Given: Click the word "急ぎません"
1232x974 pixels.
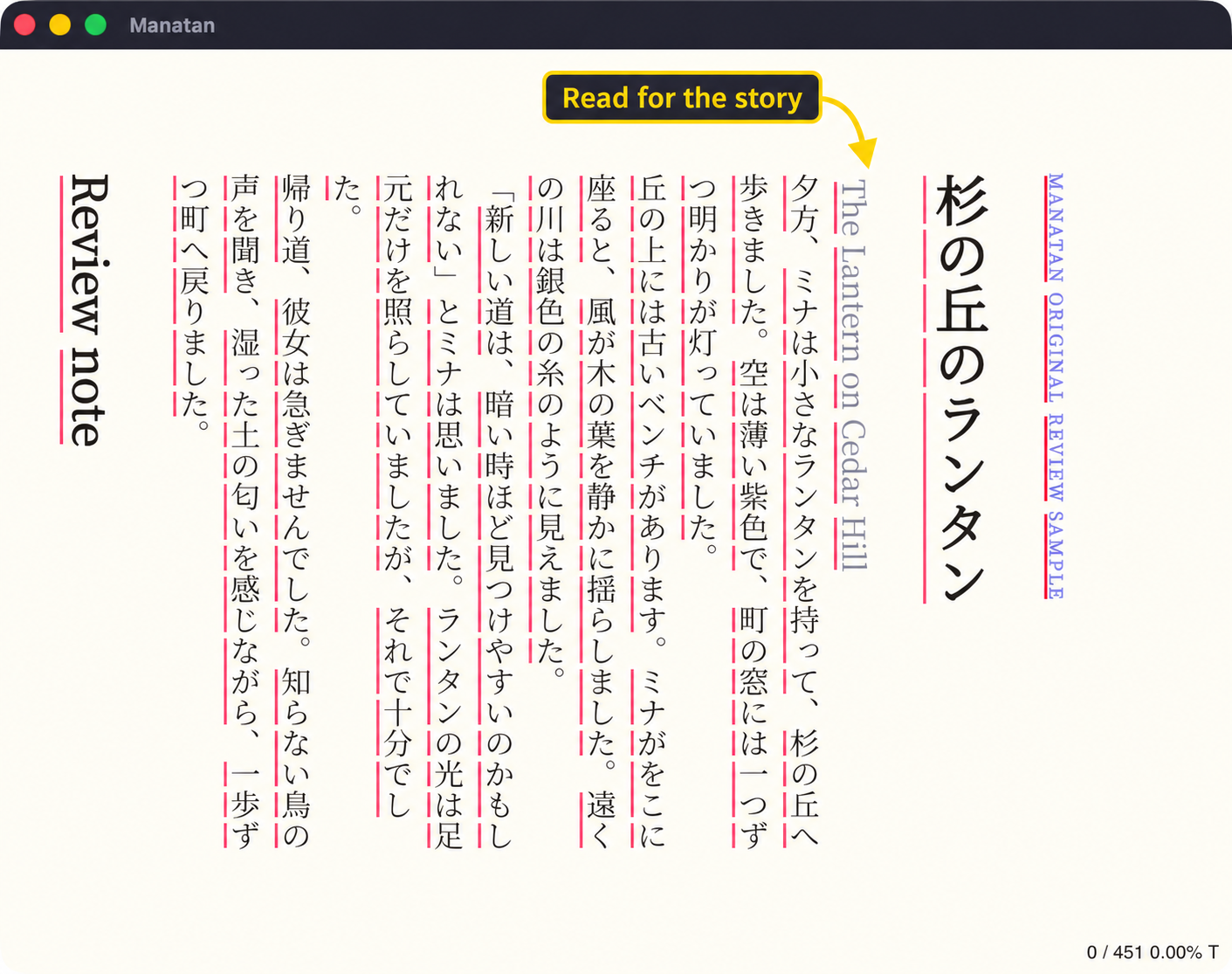Looking at the screenshot, I should 297,449.
